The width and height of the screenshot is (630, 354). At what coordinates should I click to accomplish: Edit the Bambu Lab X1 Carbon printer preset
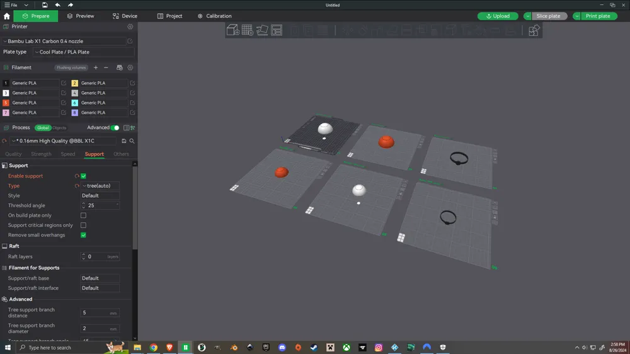click(x=130, y=41)
